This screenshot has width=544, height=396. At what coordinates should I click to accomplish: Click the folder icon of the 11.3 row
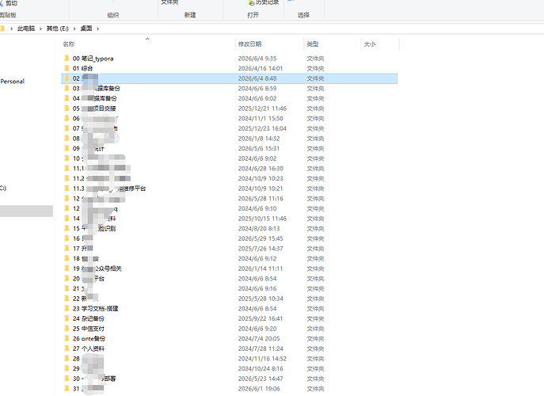pos(67,188)
